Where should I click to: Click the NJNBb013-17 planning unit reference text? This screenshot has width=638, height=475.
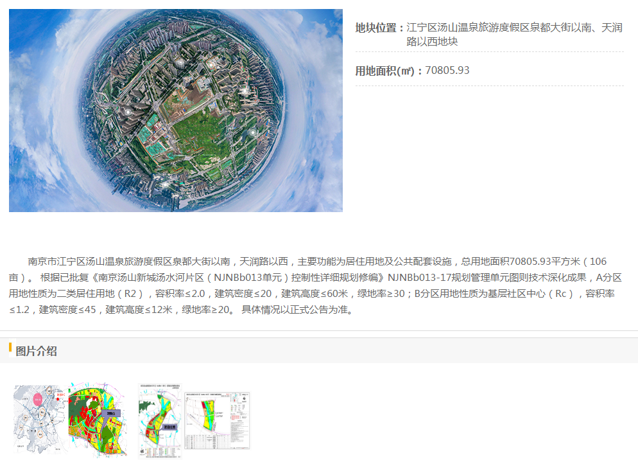[417, 278]
